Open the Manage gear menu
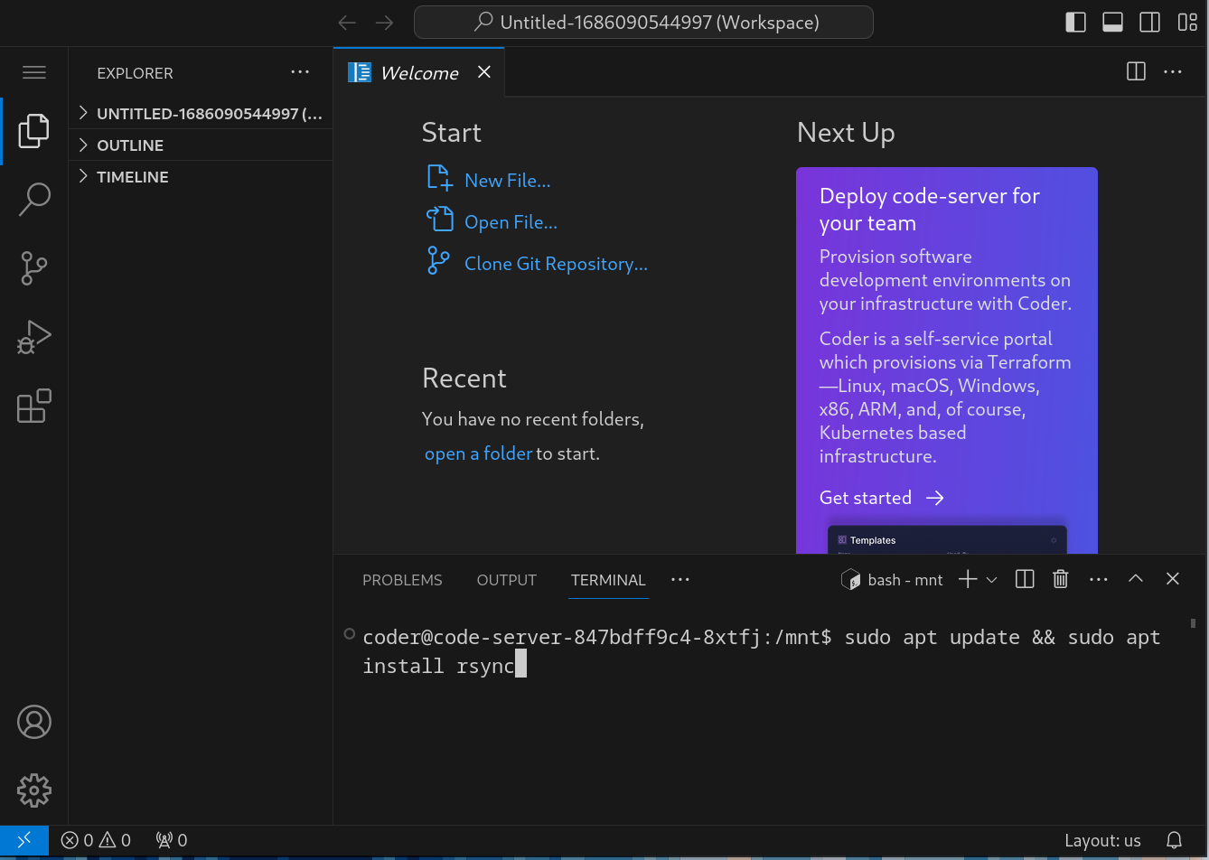This screenshot has width=1209, height=860. [x=34, y=790]
